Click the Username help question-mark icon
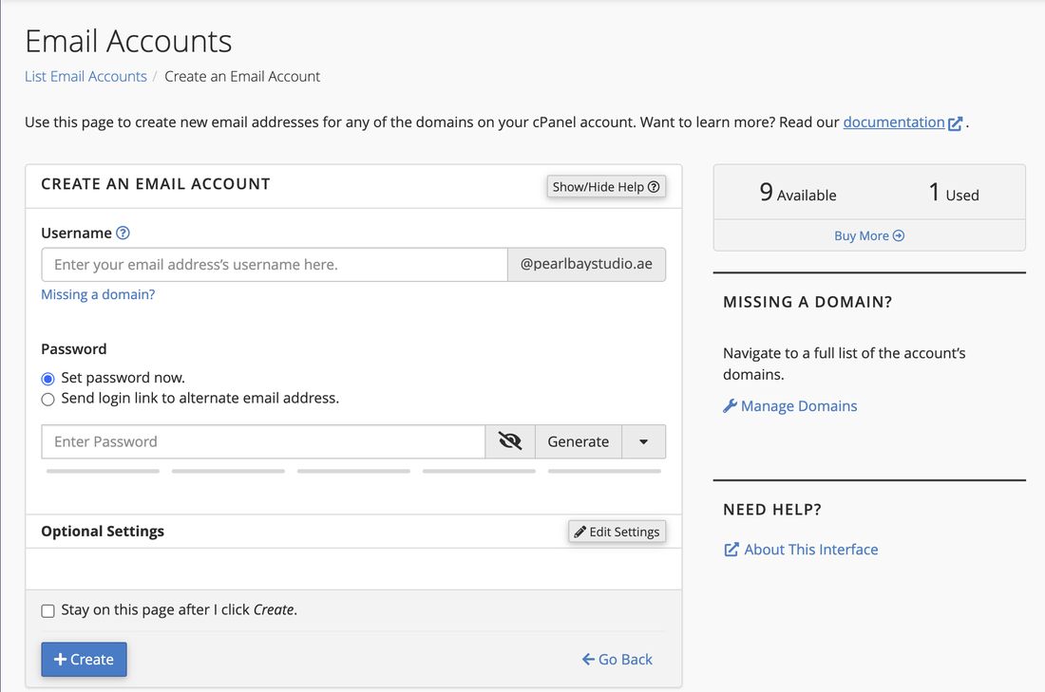 [123, 233]
